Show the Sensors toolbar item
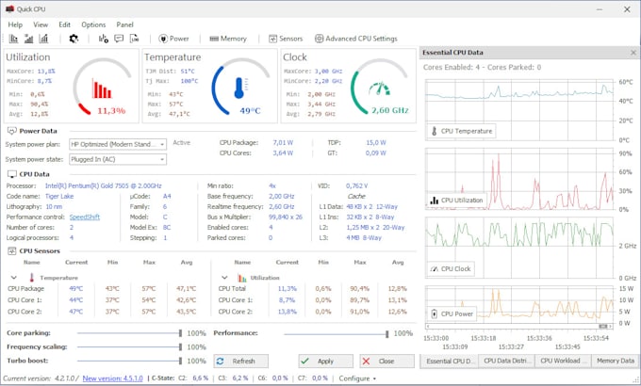This screenshot has width=641, height=386. tap(286, 39)
